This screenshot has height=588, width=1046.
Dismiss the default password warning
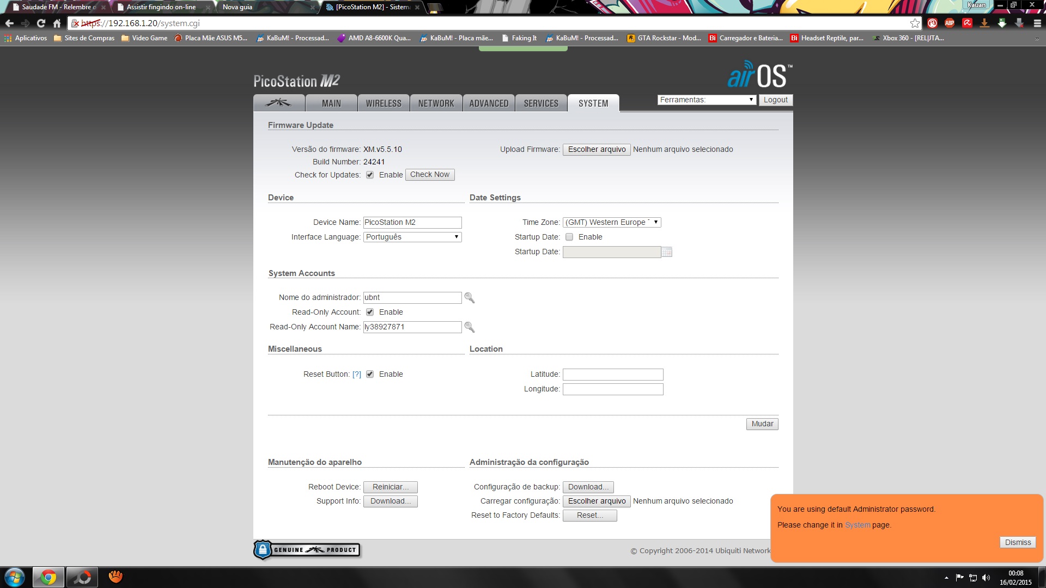tap(1017, 542)
